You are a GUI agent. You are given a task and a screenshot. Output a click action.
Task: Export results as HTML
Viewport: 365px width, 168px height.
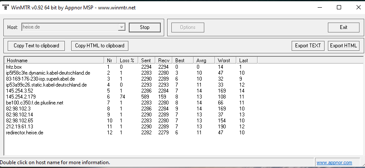343,46
